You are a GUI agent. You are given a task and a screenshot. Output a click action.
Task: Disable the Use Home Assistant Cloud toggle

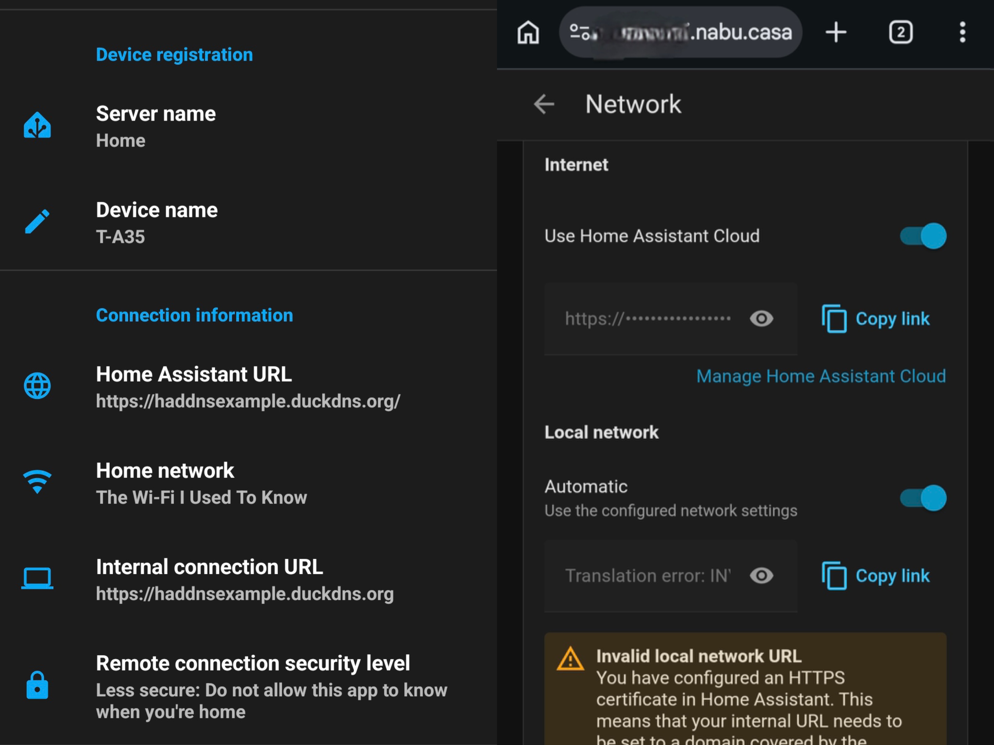pos(923,236)
